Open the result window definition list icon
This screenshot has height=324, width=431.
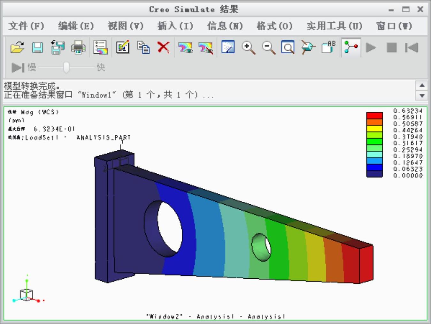[x=101, y=48]
